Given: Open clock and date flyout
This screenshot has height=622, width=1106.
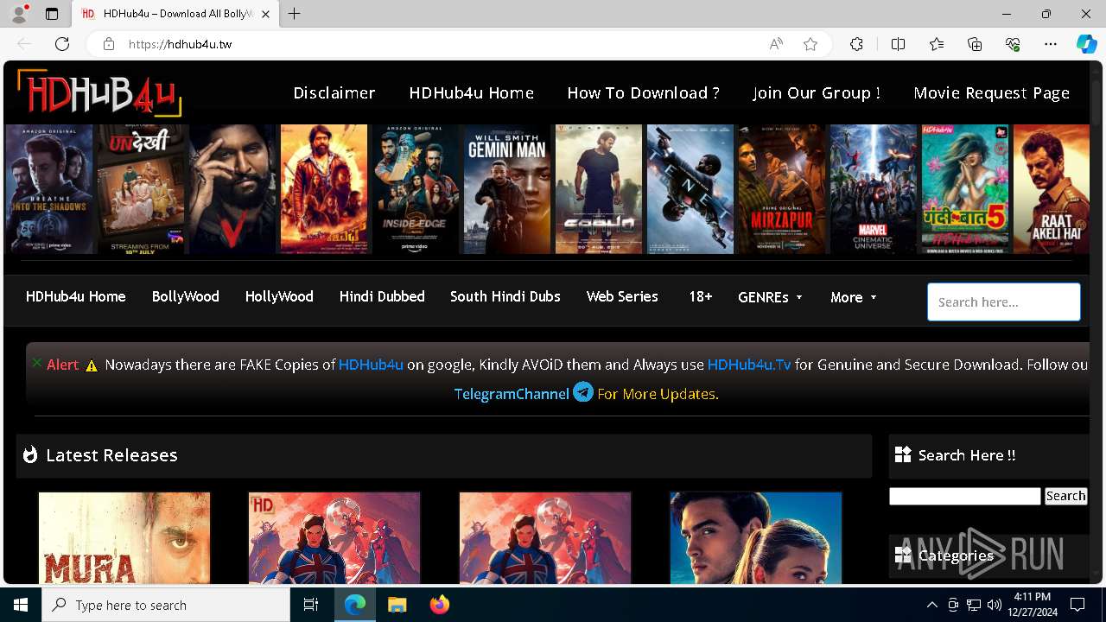Looking at the screenshot, I should pyautogui.click(x=1032, y=605).
